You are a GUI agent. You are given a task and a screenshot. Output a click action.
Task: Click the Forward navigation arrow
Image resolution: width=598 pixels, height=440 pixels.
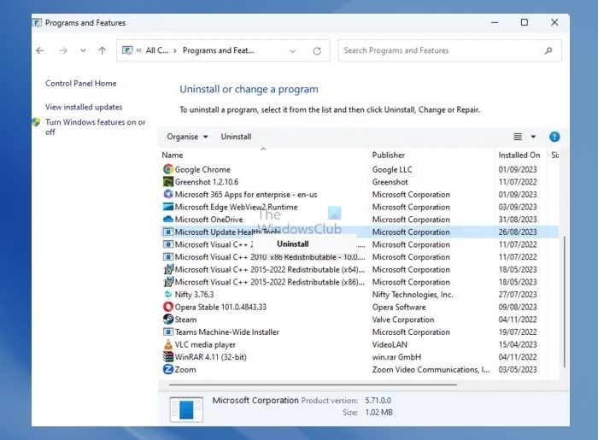point(63,50)
